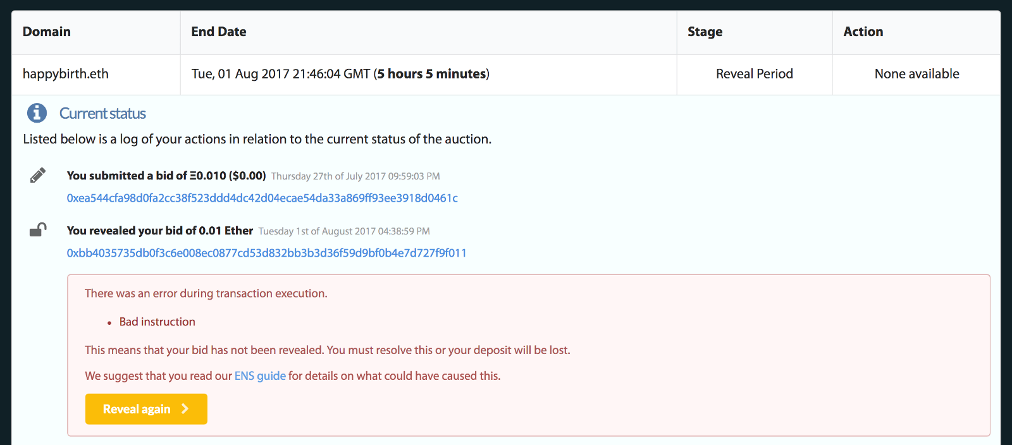The image size is (1012, 445).
Task: Click the error during transaction execution message
Action: point(206,294)
